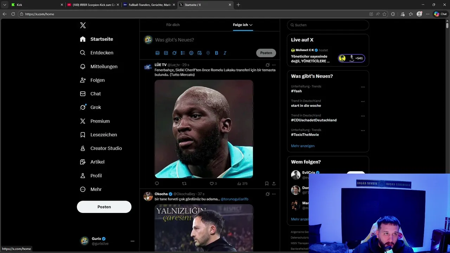
Task: Open more options on Okocha post
Action: [274, 194]
